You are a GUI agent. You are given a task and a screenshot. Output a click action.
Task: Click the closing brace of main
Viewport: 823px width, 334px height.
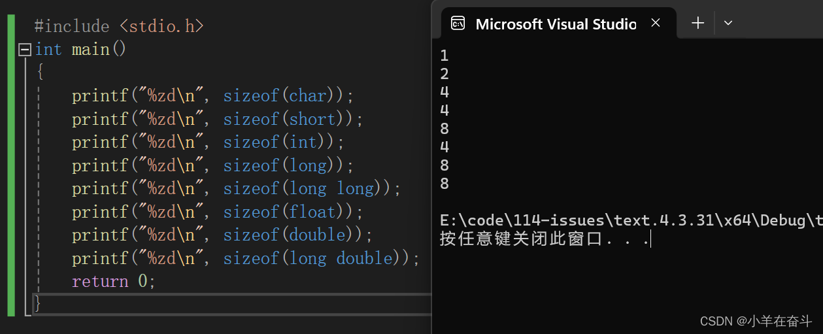point(38,304)
